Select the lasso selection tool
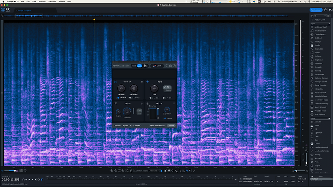The width and height of the screenshot is (333, 187). pos(173,171)
